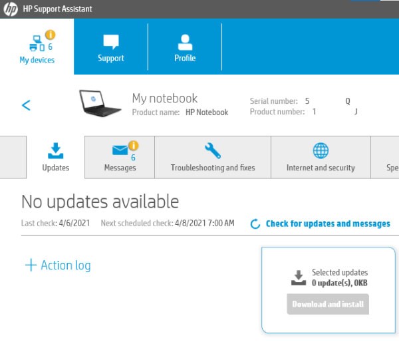
Task: Open the Messages tab envelope icon
Action: 120,150
